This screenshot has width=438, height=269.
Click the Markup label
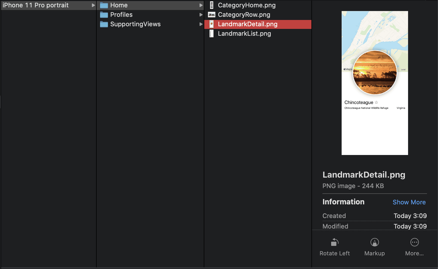point(375,254)
